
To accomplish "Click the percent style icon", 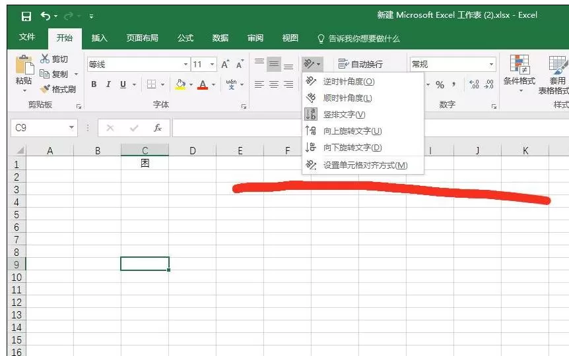I will tap(440, 85).
